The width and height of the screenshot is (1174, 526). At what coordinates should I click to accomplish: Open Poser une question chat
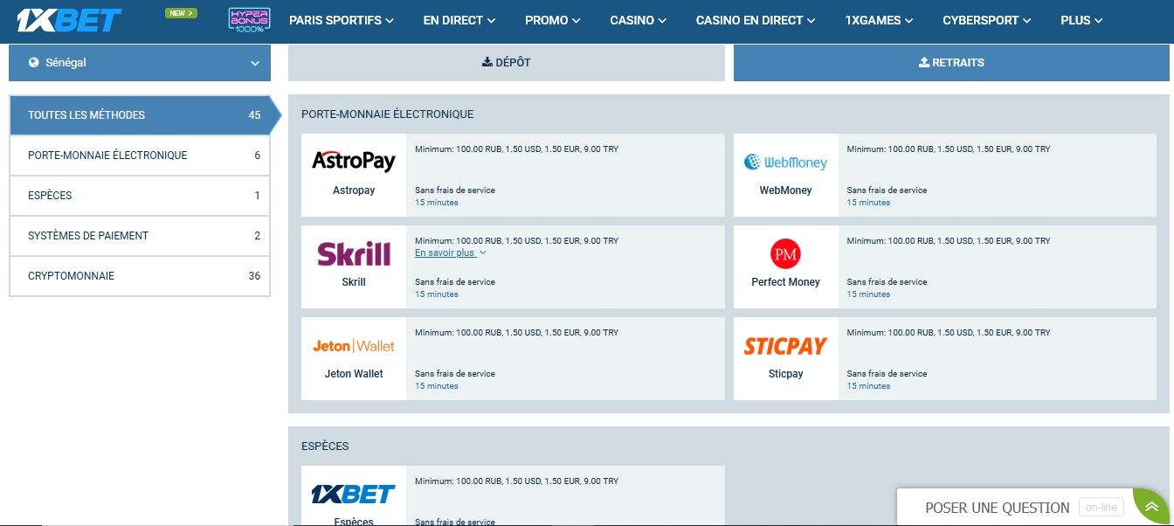[998, 508]
